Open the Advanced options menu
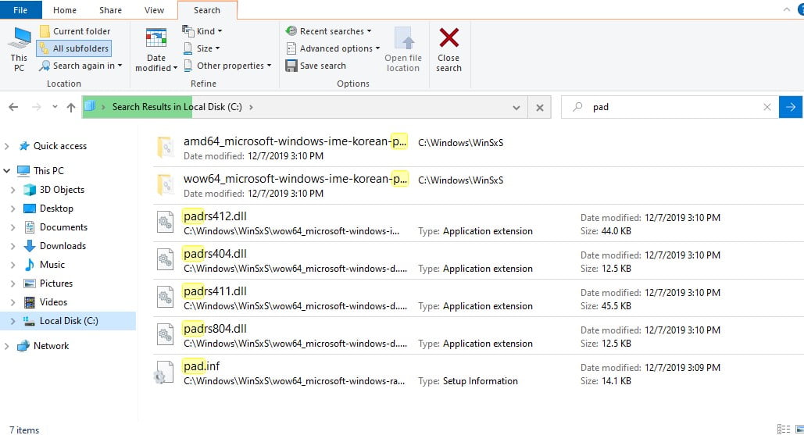804x435 pixels. 333,48
